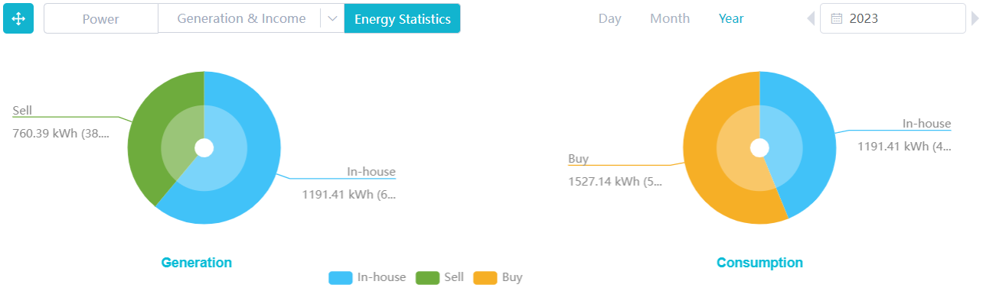The image size is (983, 291).
Task: Click the move/drag arrows icon button
Action: (18, 18)
